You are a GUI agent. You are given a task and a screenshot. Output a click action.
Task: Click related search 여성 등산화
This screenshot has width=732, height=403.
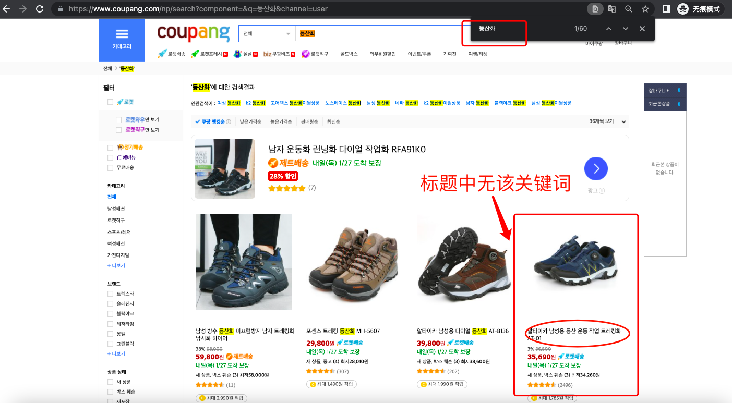point(229,103)
